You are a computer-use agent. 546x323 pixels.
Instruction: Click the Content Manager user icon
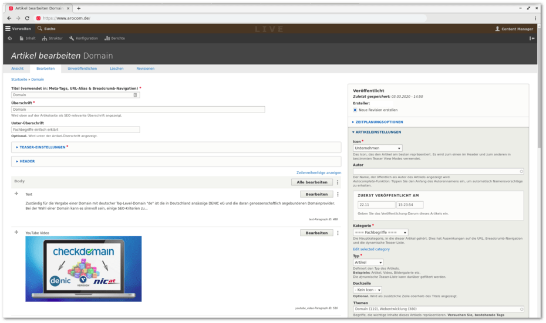(498, 29)
